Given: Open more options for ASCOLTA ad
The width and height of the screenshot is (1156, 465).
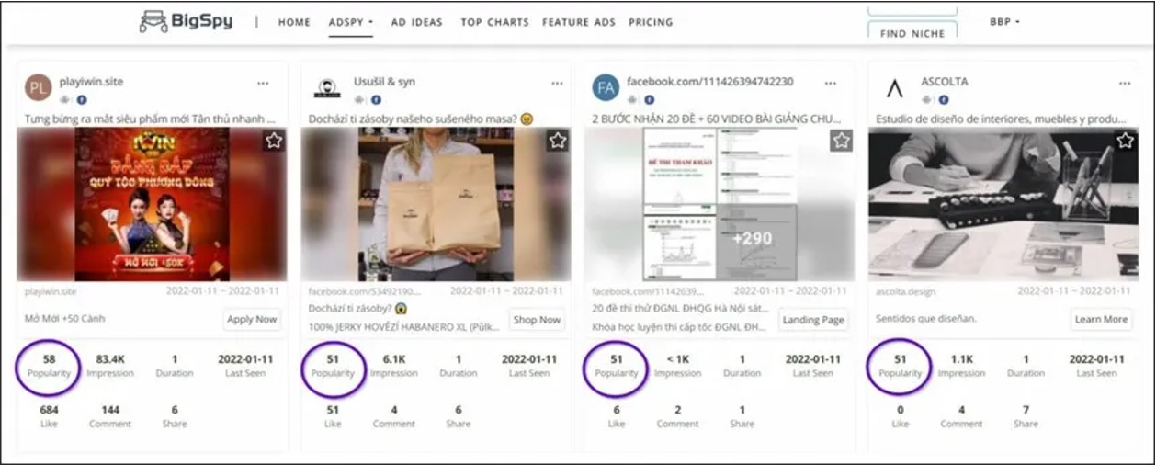Looking at the screenshot, I should (x=1124, y=84).
